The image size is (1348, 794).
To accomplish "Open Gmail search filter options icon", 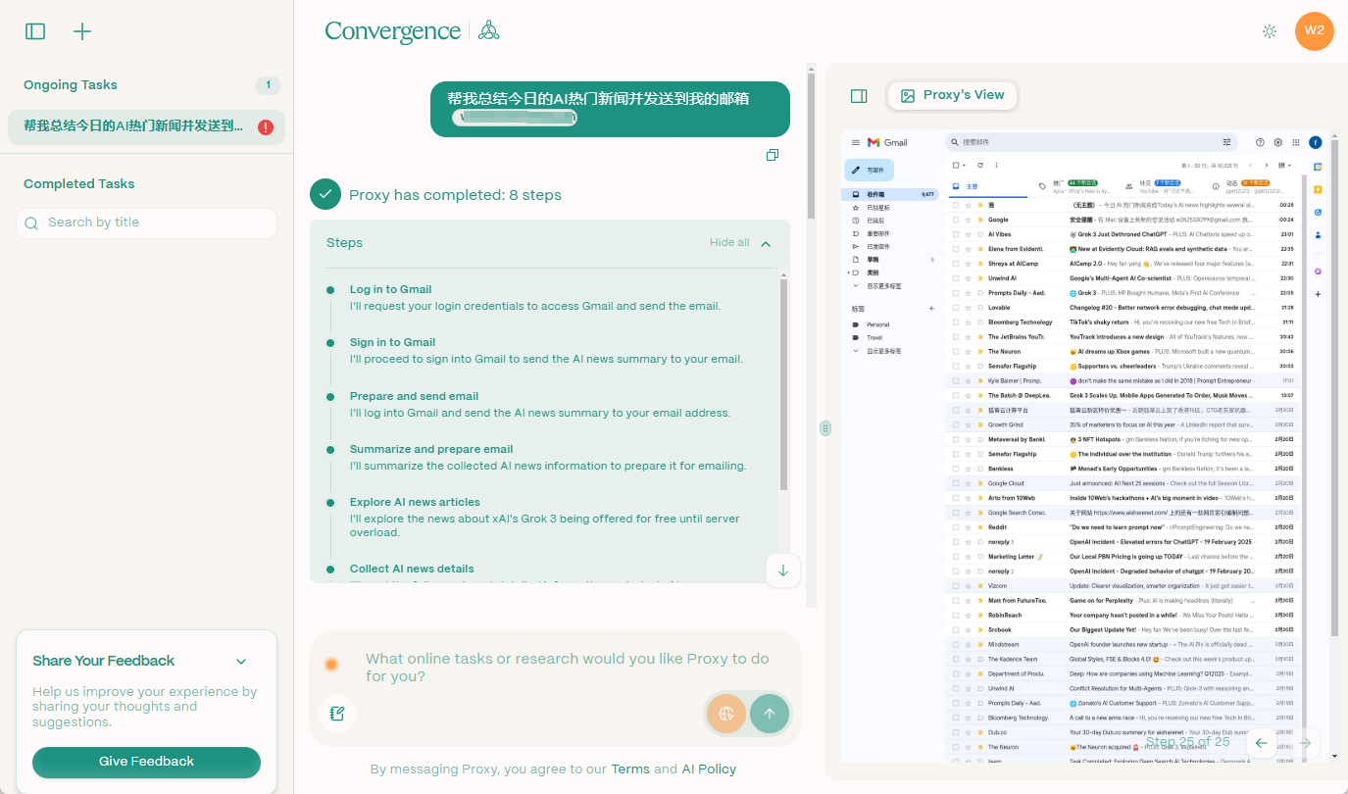I will click(x=1226, y=142).
